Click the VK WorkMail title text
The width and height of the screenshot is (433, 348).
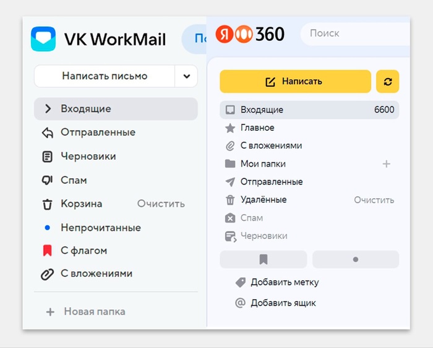[115, 39]
